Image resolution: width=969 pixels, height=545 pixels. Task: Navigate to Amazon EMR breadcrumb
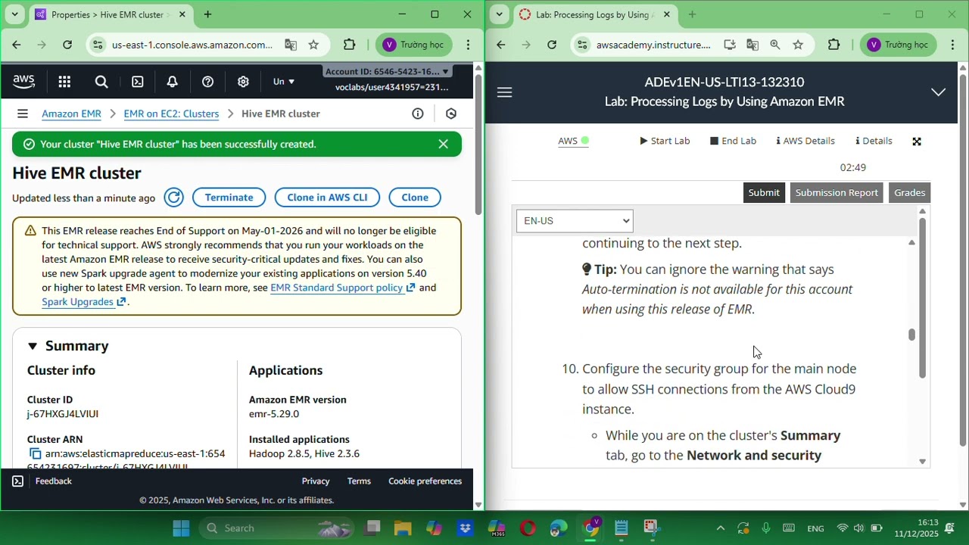click(71, 114)
